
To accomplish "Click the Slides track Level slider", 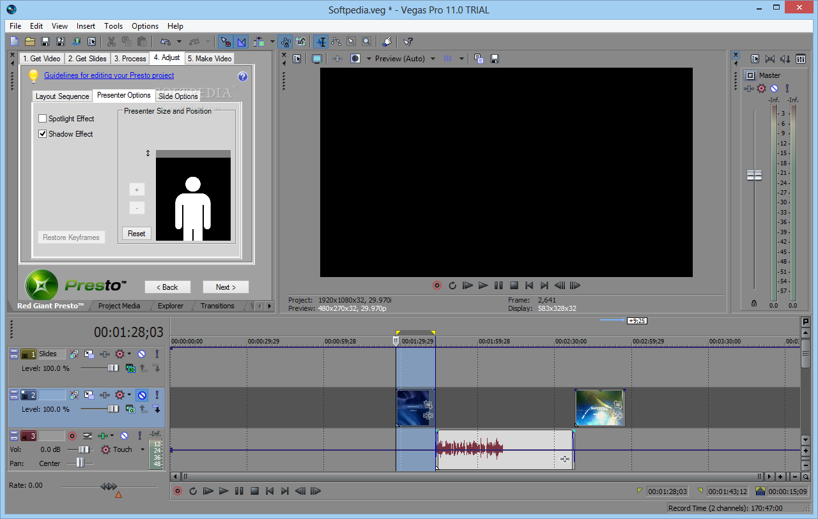I will click(x=113, y=368).
